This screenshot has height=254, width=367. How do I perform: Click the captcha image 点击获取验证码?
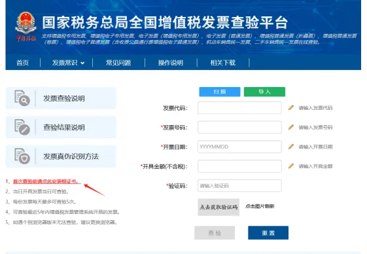(x=218, y=207)
